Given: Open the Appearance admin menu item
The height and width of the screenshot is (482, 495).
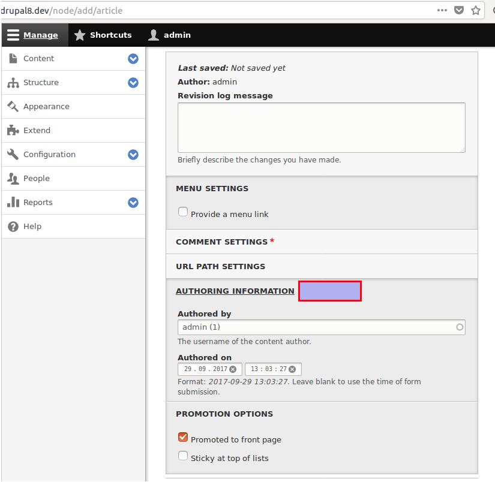Looking at the screenshot, I should pos(46,107).
